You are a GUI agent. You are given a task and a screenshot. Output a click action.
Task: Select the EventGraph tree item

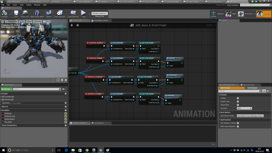click(9, 97)
